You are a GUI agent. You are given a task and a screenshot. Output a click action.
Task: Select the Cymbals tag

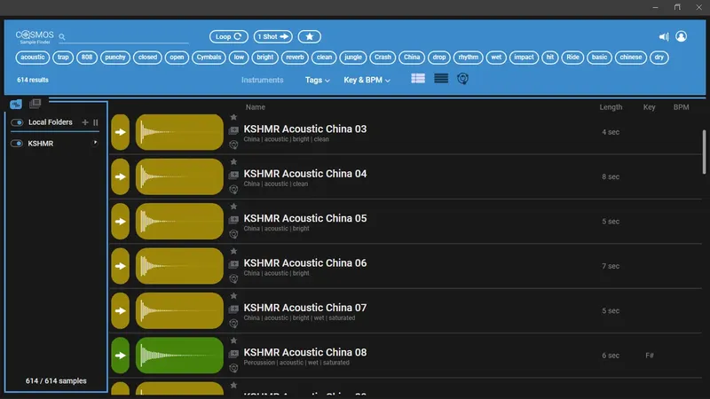[209, 58]
